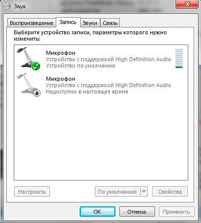201x223 pixels.
Task: Click the Настроить button
Action: pyautogui.click(x=32, y=192)
